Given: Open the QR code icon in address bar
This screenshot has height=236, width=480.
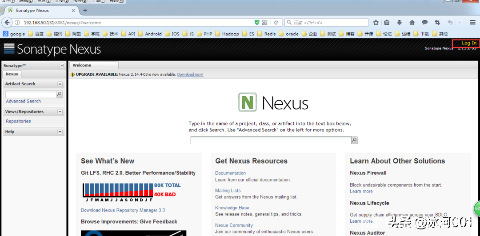Looking at the screenshot, I should tap(265, 23).
